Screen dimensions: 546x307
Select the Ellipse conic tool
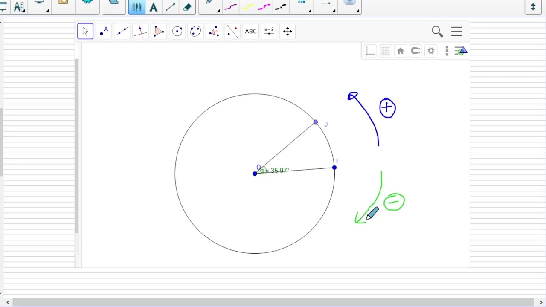[x=195, y=31]
